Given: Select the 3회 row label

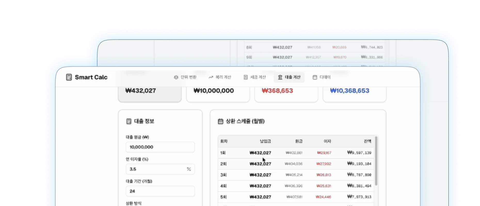Looking at the screenshot, I should [x=223, y=175].
